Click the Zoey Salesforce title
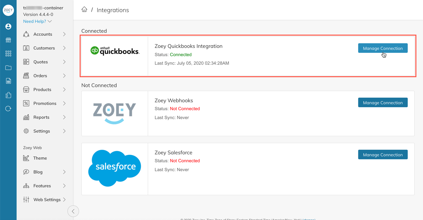This screenshot has height=220, width=423. 173,152
